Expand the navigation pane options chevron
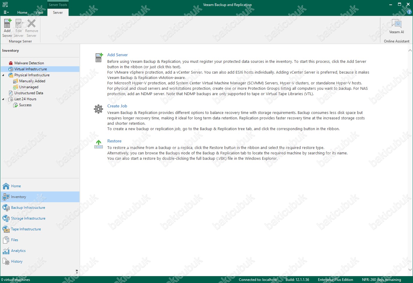This screenshot has height=283, width=413. pos(77,271)
